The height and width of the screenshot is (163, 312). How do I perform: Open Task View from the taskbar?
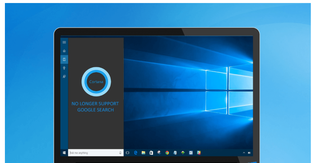(x=128, y=153)
